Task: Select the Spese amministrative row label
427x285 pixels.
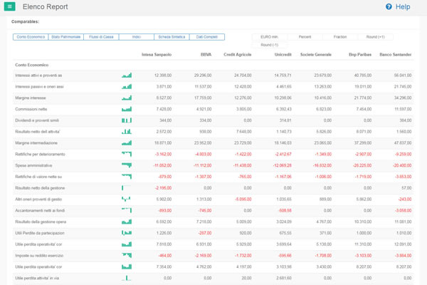Action: pyautogui.click(x=33, y=165)
